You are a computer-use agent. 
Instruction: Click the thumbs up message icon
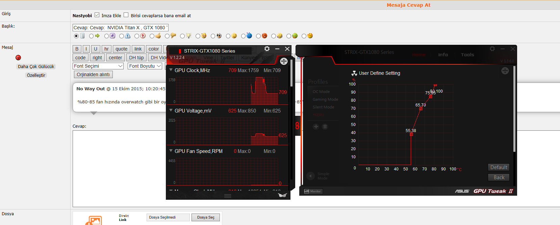[158, 36]
